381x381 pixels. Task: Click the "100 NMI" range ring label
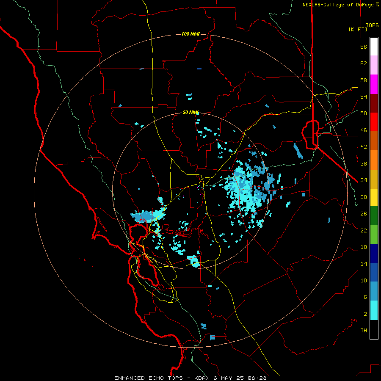pos(190,34)
